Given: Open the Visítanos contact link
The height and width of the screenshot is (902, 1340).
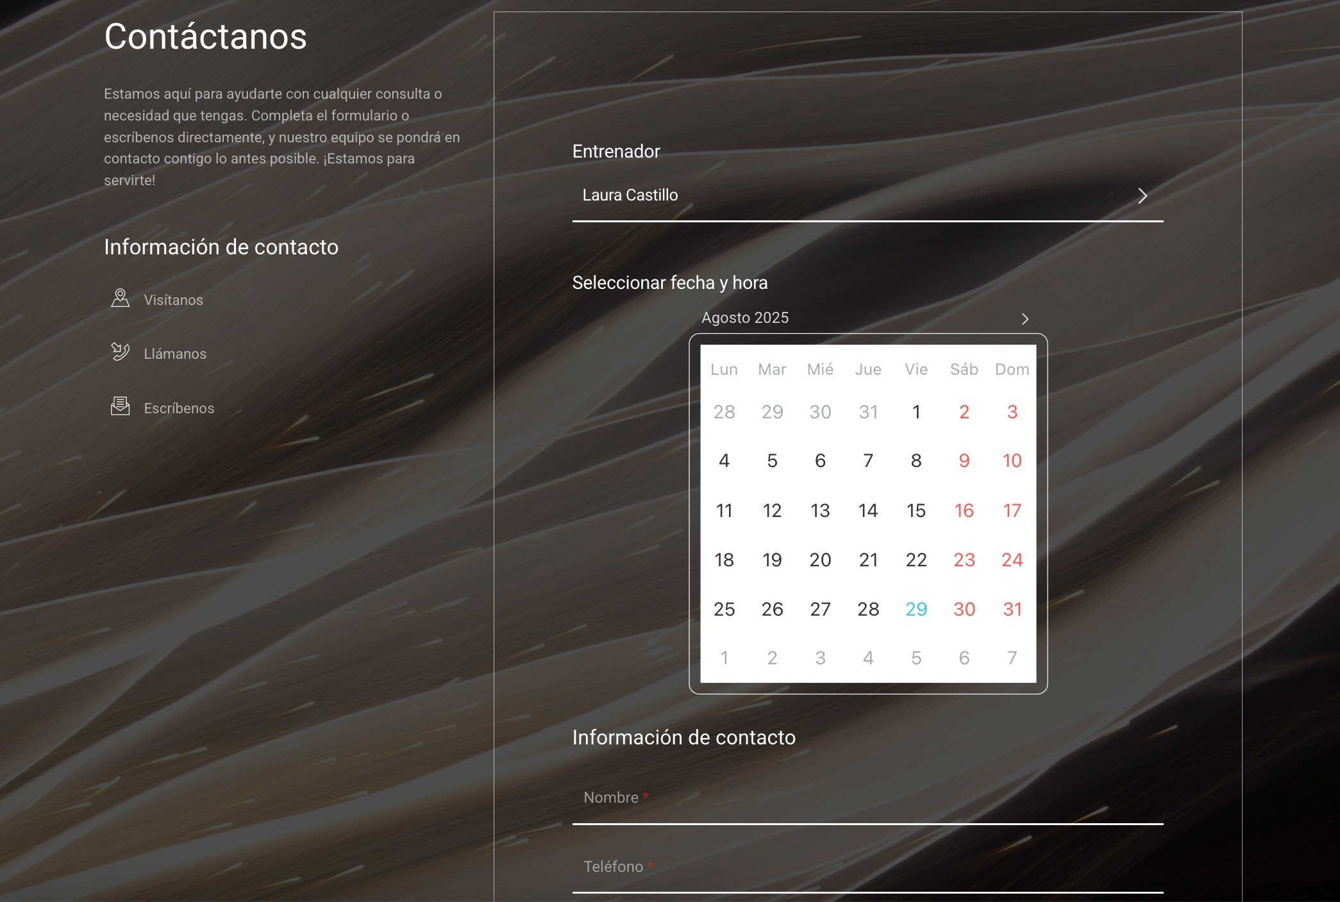Looking at the screenshot, I should (173, 300).
